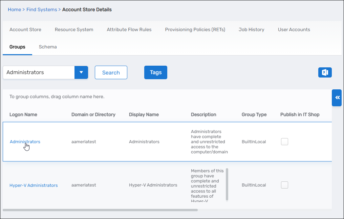
Task: Go to the Job History tab
Action: (251, 30)
